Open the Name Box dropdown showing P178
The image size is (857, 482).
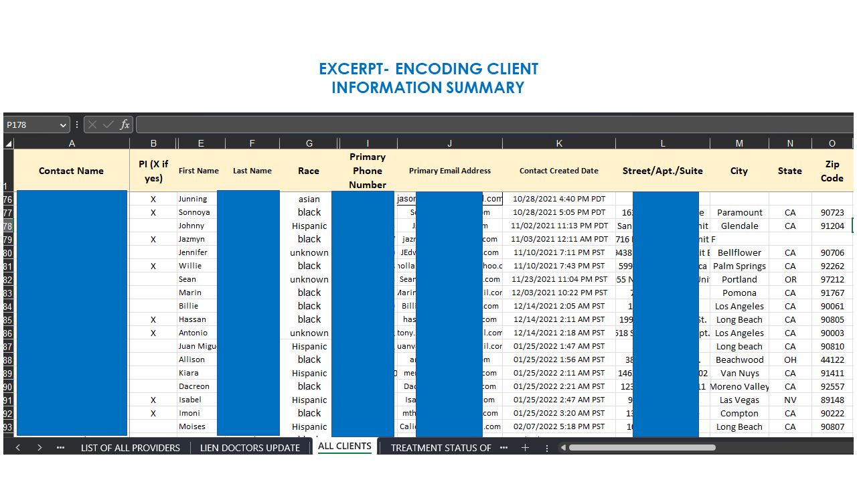tap(64, 125)
